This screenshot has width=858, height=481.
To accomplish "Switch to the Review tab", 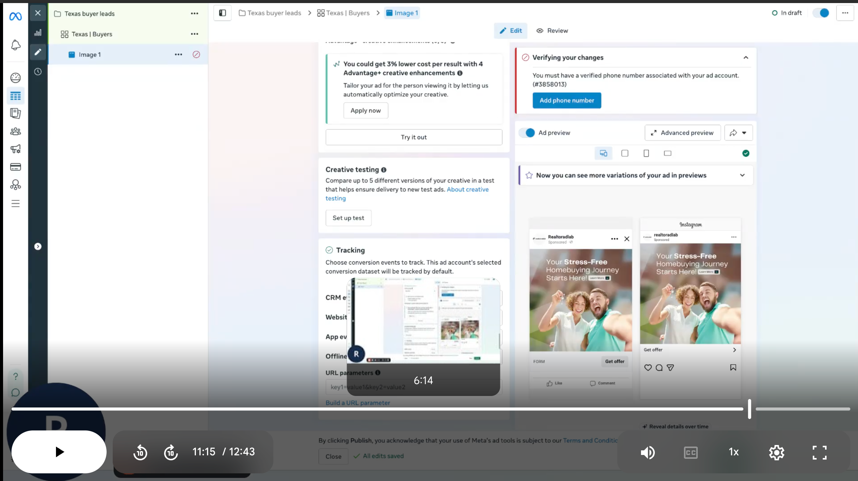I will pyautogui.click(x=552, y=31).
